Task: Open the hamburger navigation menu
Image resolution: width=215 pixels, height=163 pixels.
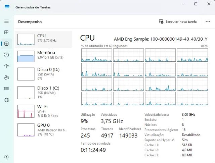Action: pyautogui.click(x=6, y=21)
